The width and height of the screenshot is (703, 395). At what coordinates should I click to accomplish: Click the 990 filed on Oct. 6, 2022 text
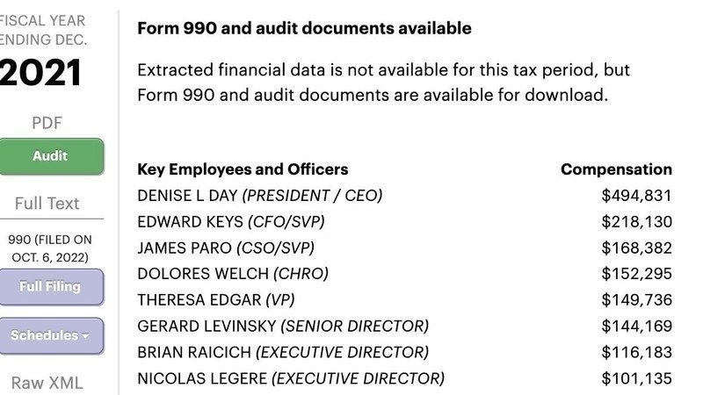(x=49, y=248)
